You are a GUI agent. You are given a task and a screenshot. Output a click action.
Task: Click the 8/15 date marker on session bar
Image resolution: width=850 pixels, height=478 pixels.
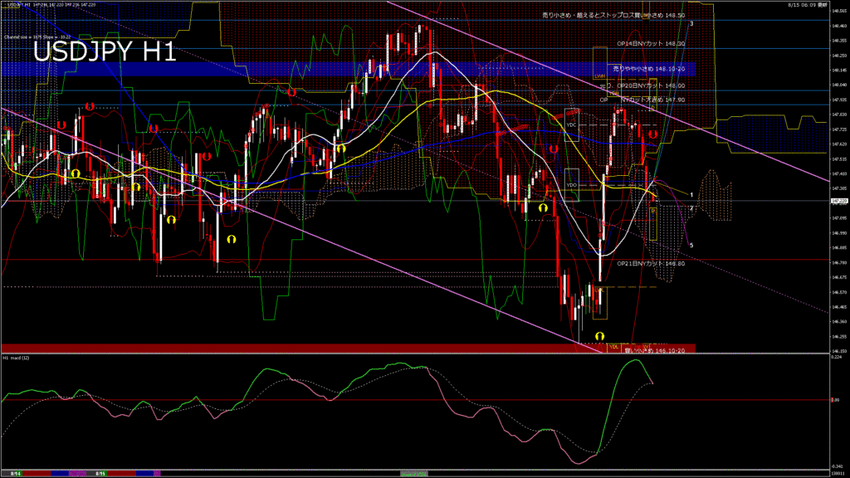tap(100, 474)
